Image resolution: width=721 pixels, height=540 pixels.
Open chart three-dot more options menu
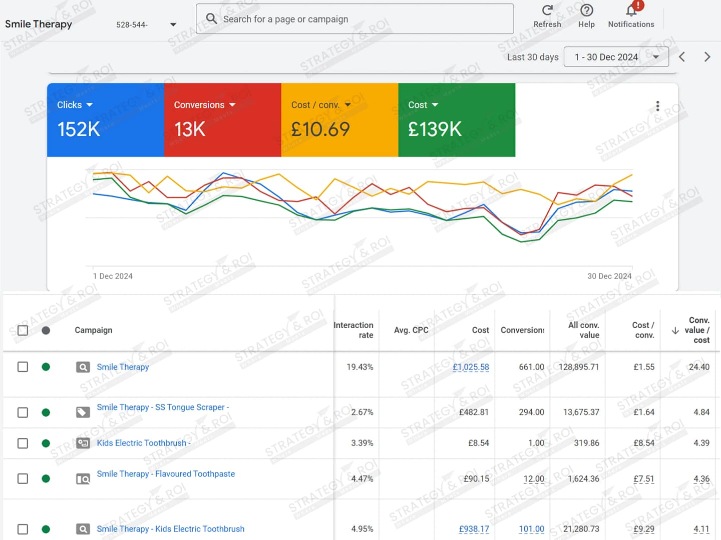pyautogui.click(x=657, y=106)
